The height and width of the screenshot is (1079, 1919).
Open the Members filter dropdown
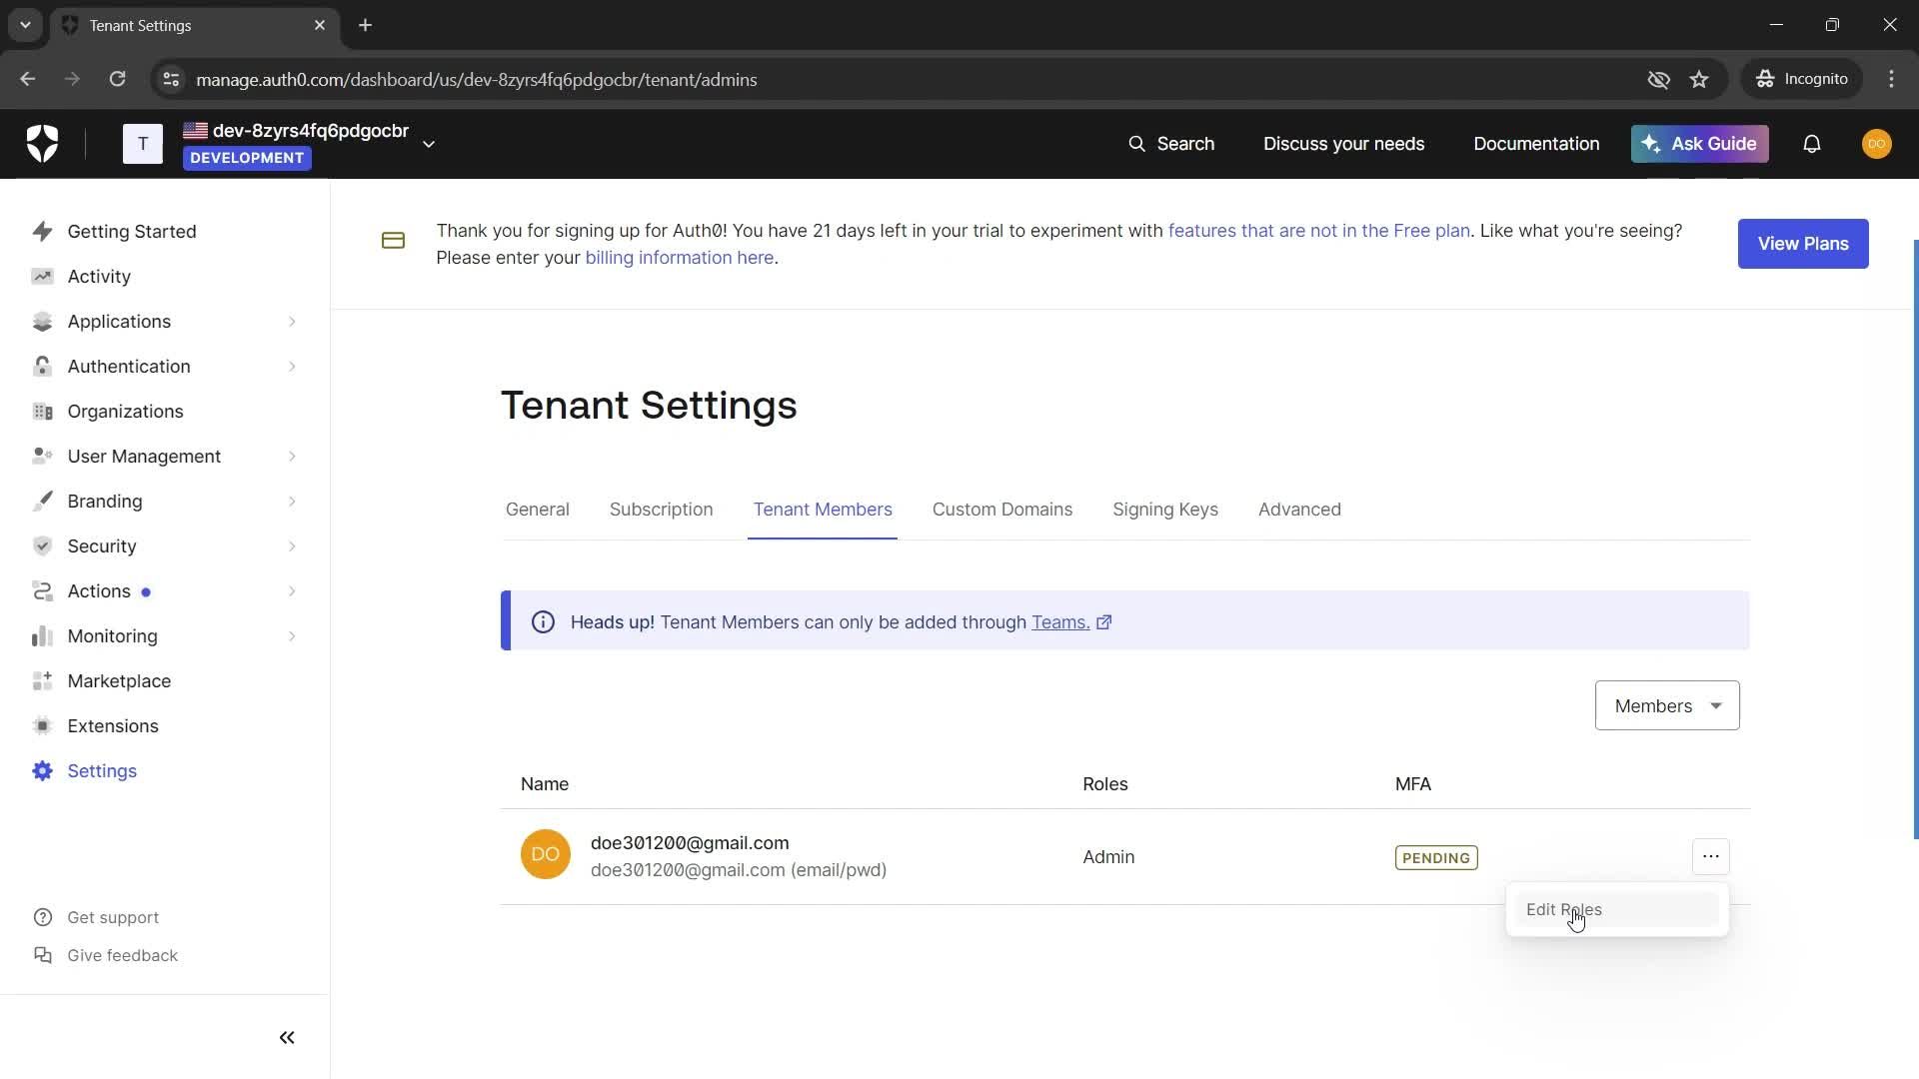tap(1666, 705)
